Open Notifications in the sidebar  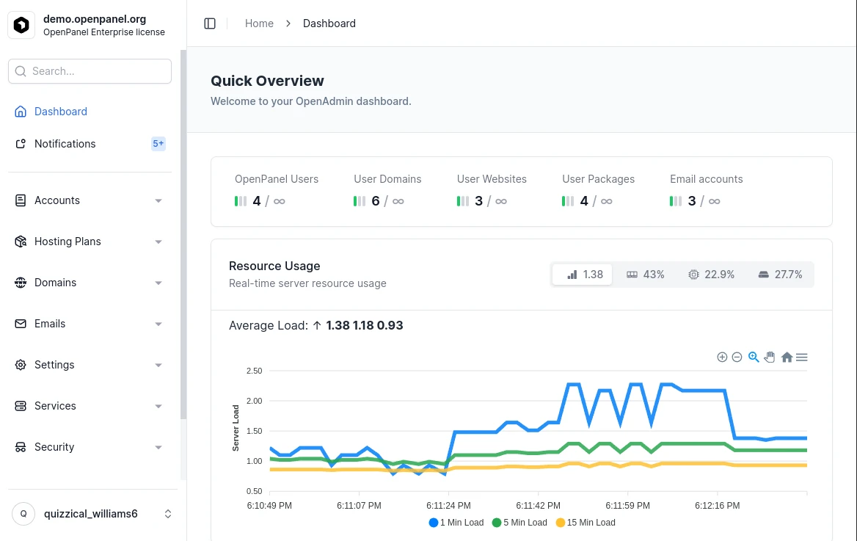click(90, 144)
